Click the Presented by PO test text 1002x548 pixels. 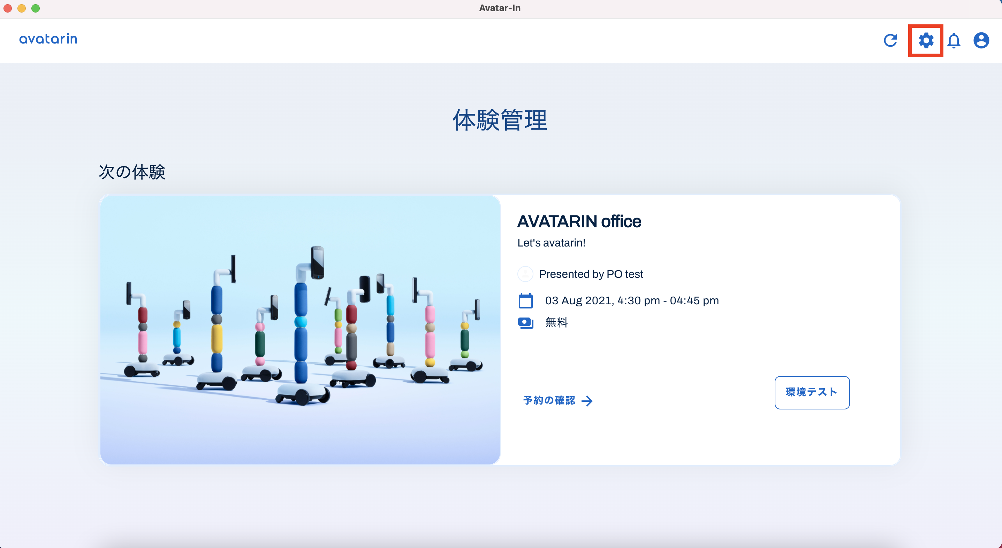591,274
